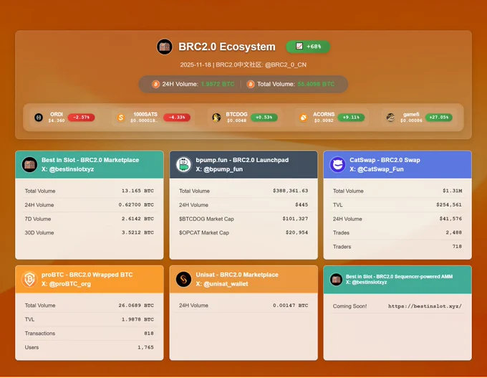Click the BTCDOG +0.53% change badge
This screenshot has height=378, width=487.
point(264,118)
